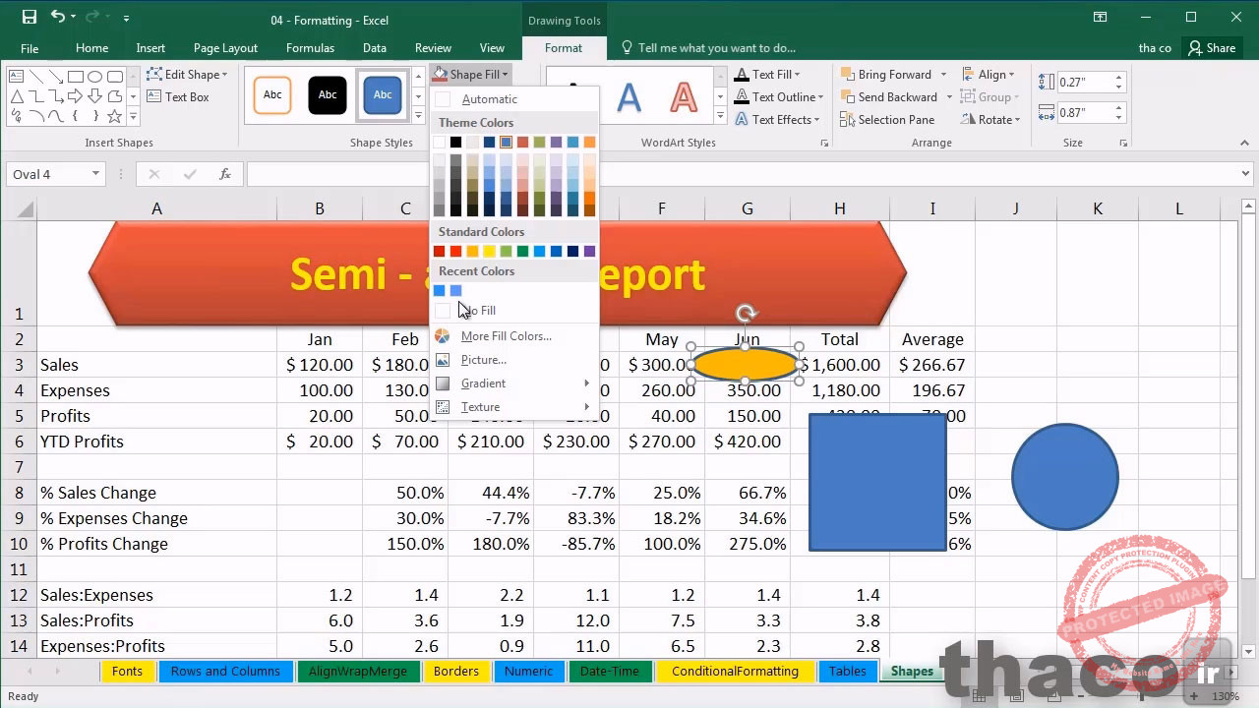Click the Text Box button

(178, 97)
